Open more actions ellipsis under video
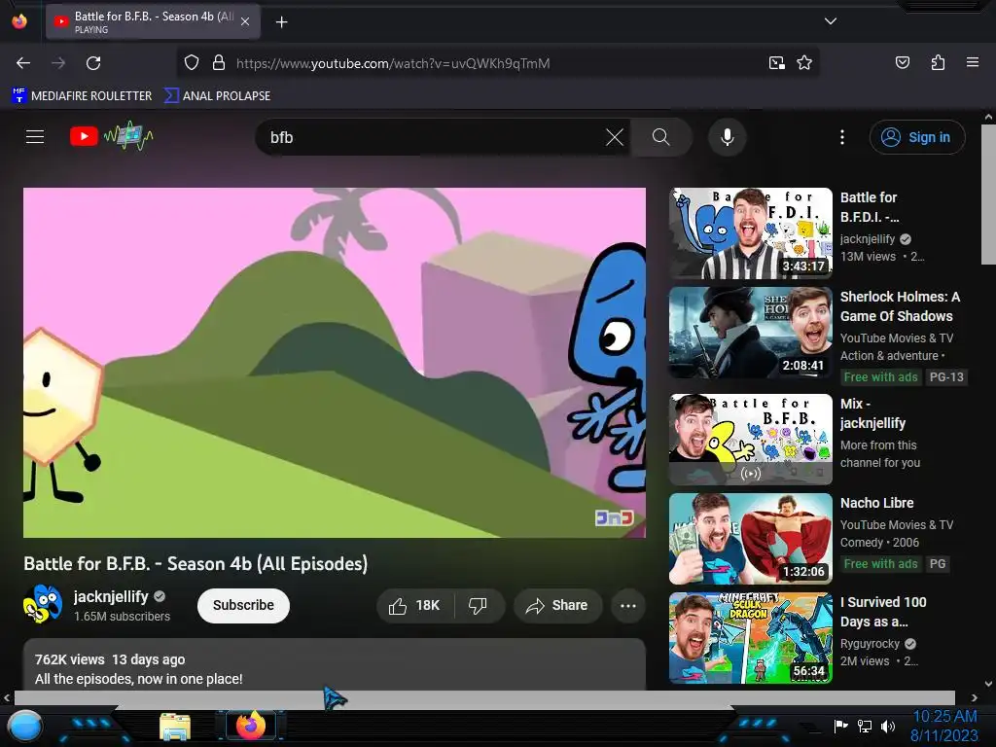Screen dimensions: 996x747 pos(628,605)
